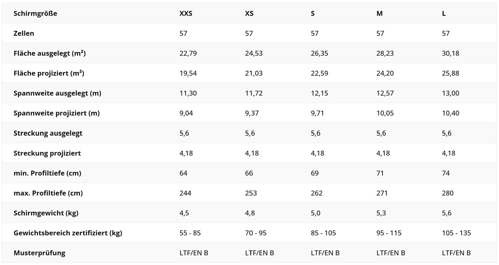This screenshot has width=499, height=265.
Task: Click the Spannweite projiziert (m) label
Action: 57,113
